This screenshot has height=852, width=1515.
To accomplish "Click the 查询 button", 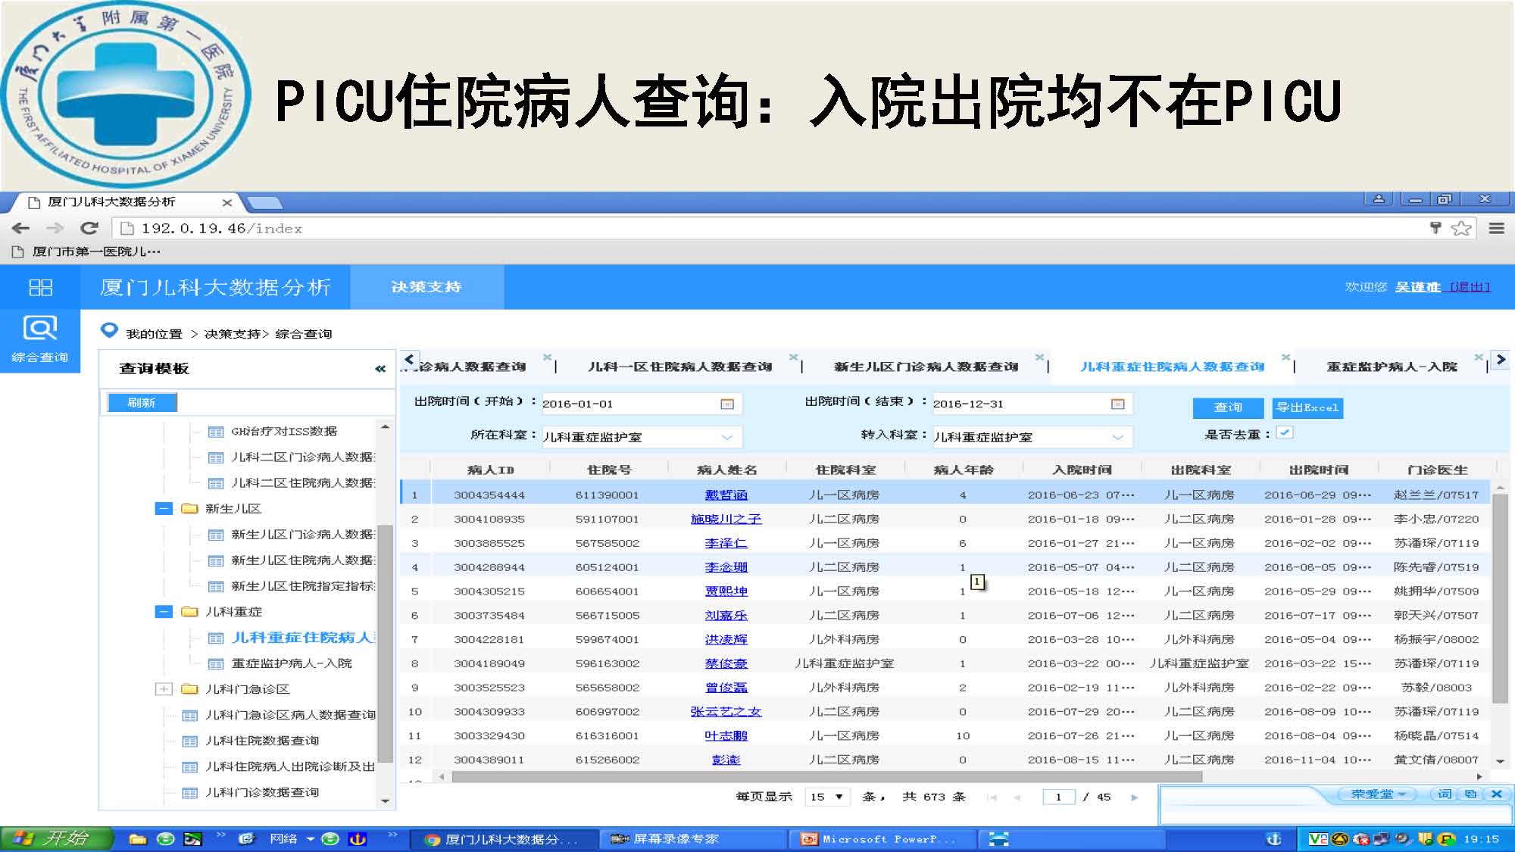I will pos(1228,407).
